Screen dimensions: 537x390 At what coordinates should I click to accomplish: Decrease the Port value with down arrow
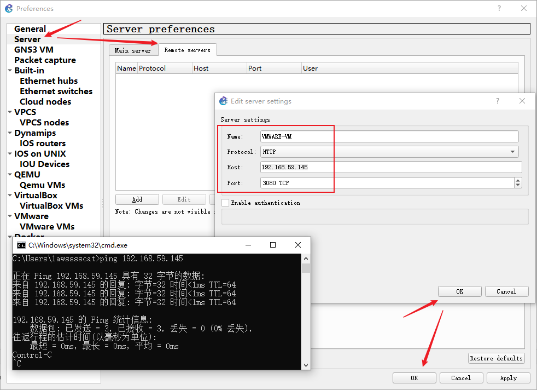point(518,185)
